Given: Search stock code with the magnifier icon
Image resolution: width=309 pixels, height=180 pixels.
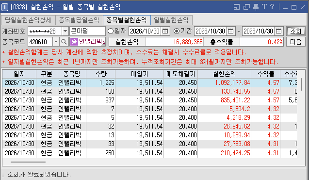Looking at the screenshot, I should pyautogui.click(x=64, y=42).
